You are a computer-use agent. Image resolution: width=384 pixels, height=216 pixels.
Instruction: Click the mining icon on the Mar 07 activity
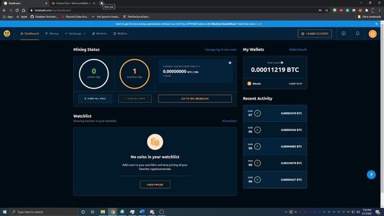coord(257,113)
